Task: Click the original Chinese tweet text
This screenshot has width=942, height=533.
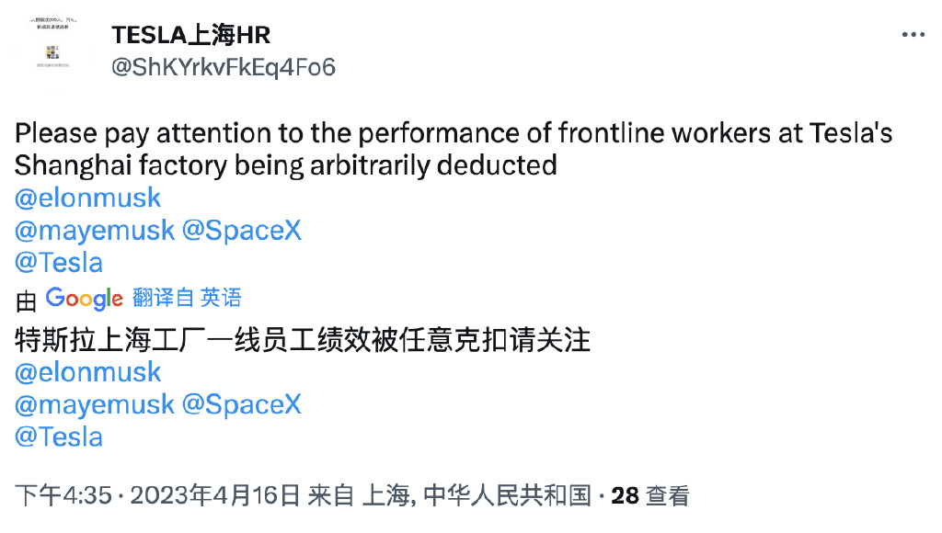Action: (303, 341)
